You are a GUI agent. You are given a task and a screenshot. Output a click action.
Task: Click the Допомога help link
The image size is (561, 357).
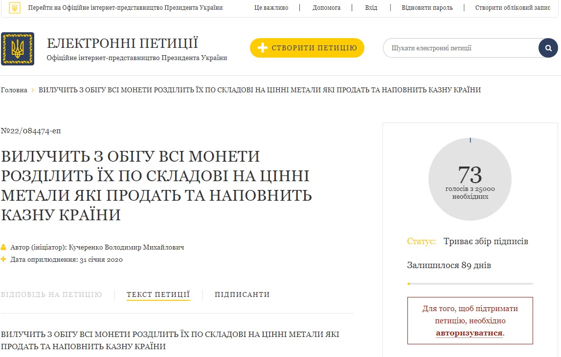[327, 7]
